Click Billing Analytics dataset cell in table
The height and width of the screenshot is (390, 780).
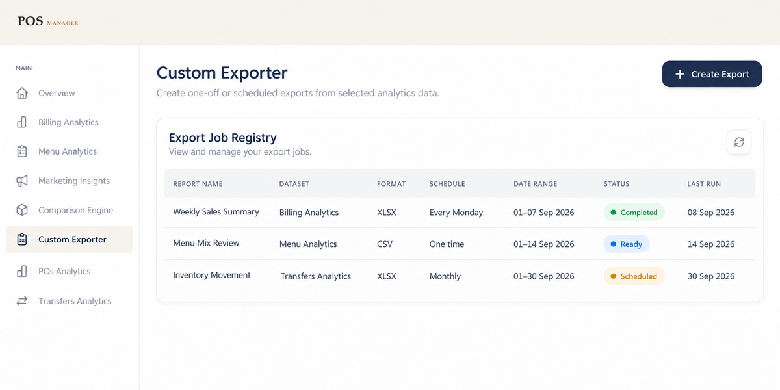(x=309, y=213)
